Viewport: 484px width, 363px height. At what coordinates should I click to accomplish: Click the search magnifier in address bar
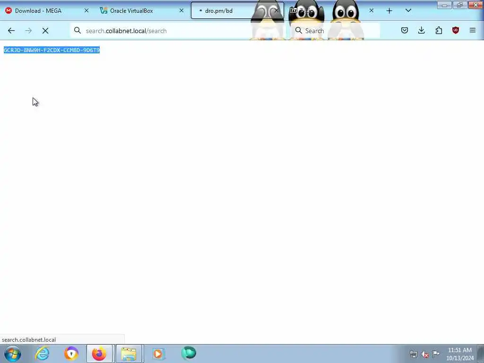click(x=78, y=31)
